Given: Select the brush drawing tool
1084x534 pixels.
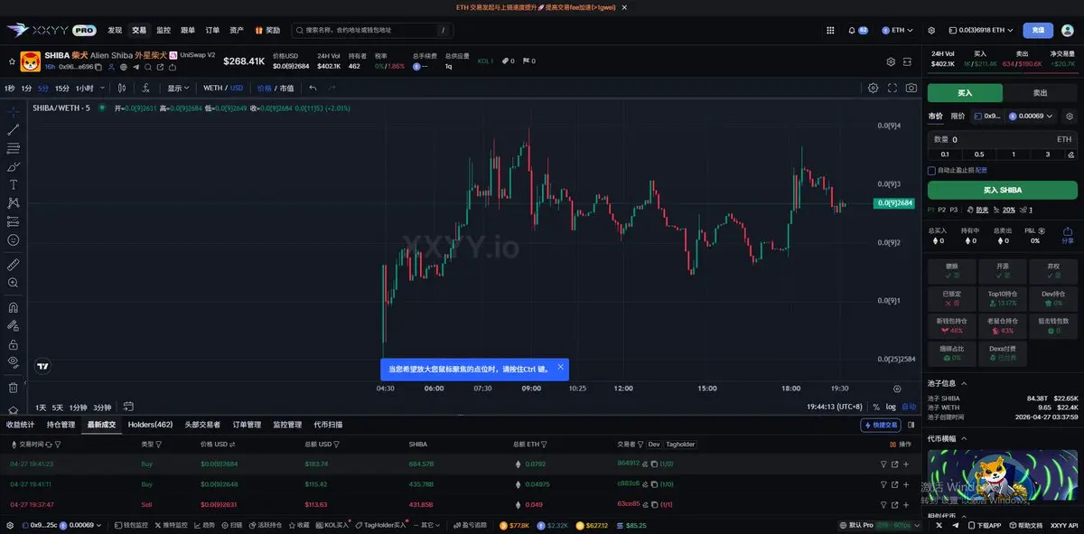Looking at the screenshot, I should pyautogui.click(x=13, y=166).
